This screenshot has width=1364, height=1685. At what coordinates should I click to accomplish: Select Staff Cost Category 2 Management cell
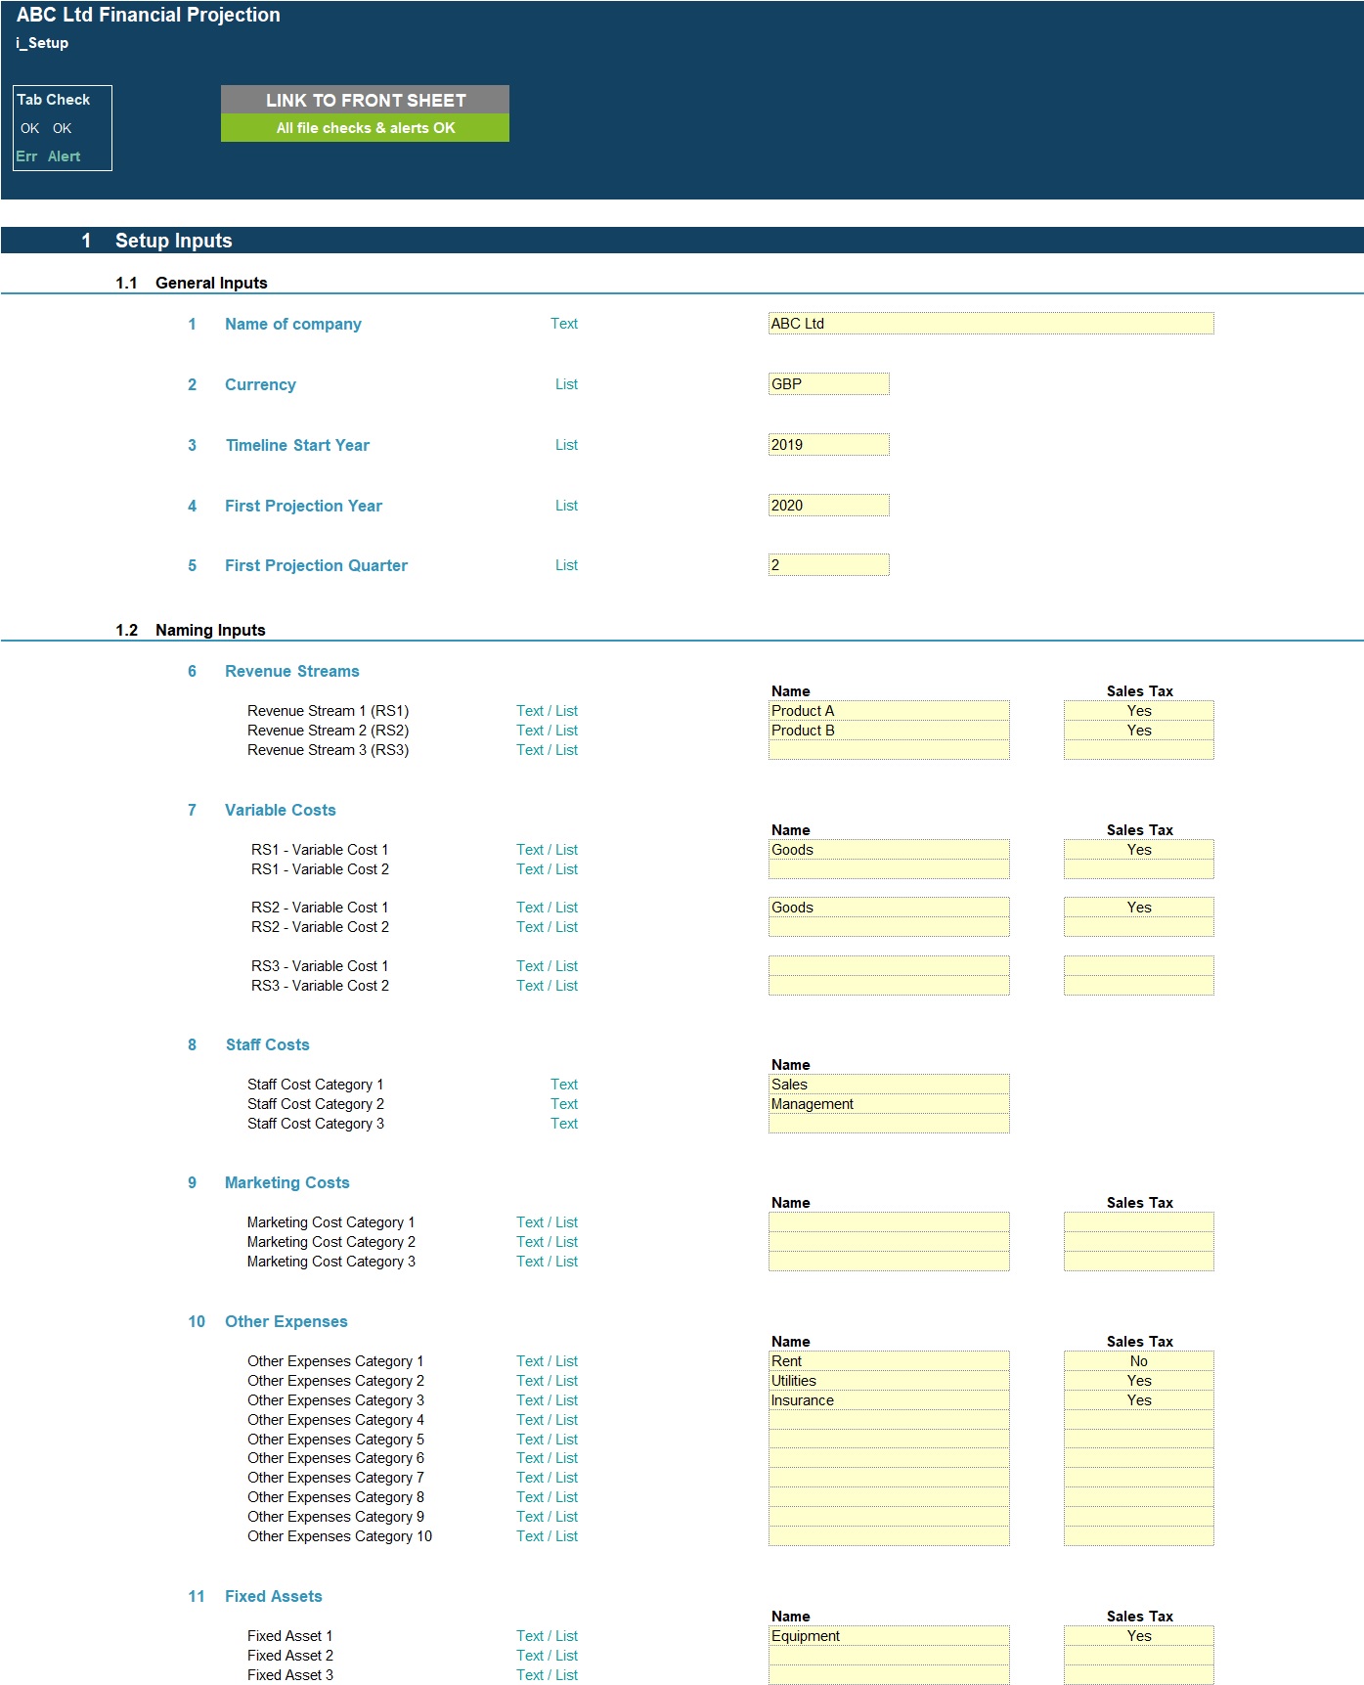tap(888, 1104)
